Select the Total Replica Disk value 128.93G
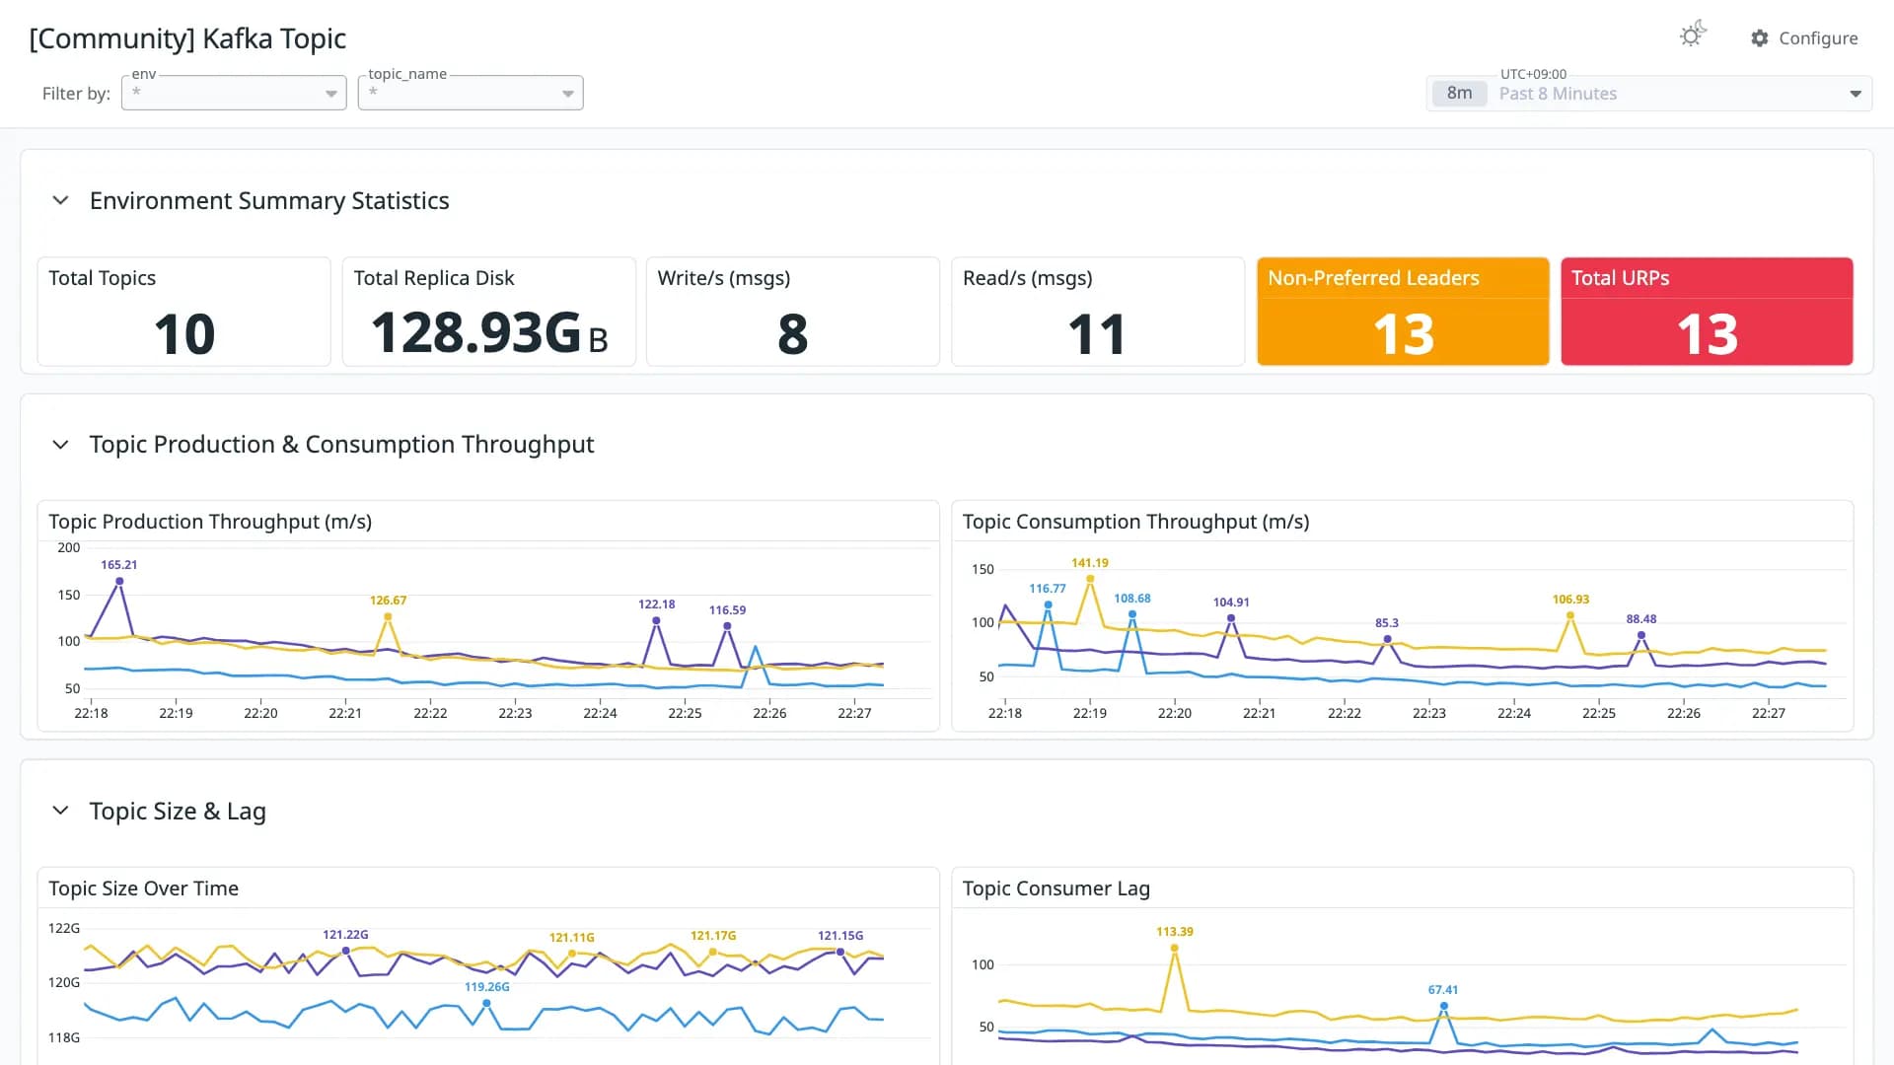This screenshot has height=1065, width=1894. coord(475,333)
